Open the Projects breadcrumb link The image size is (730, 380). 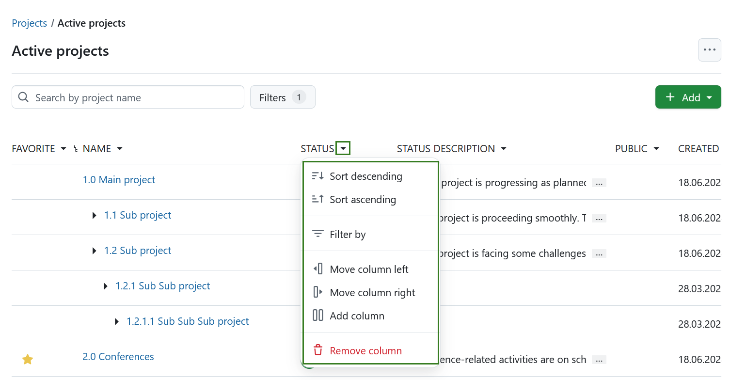(x=29, y=23)
